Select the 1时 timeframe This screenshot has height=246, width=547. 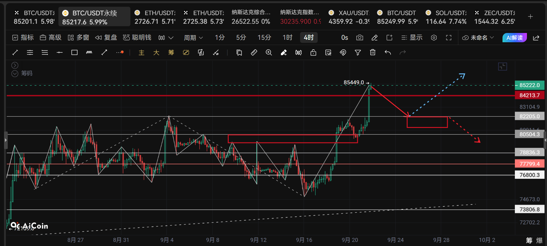point(287,38)
